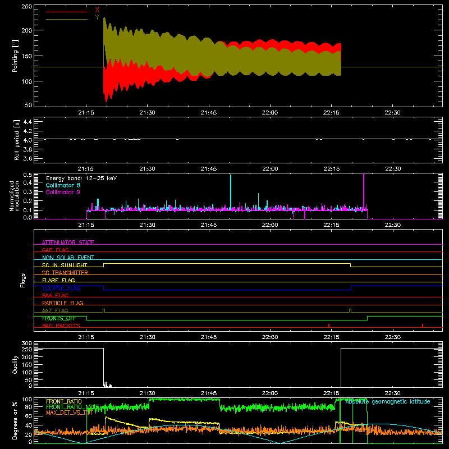Click the olive flag label below PARTICLE_FLAG

pyautogui.click(x=55, y=310)
